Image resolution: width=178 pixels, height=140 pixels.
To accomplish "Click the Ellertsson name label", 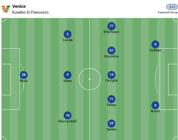I will tap(111, 32).
